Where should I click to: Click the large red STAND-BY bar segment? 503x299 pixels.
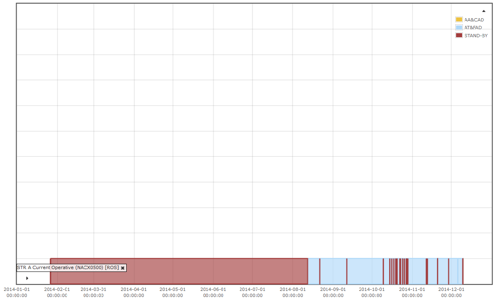click(x=179, y=271)
